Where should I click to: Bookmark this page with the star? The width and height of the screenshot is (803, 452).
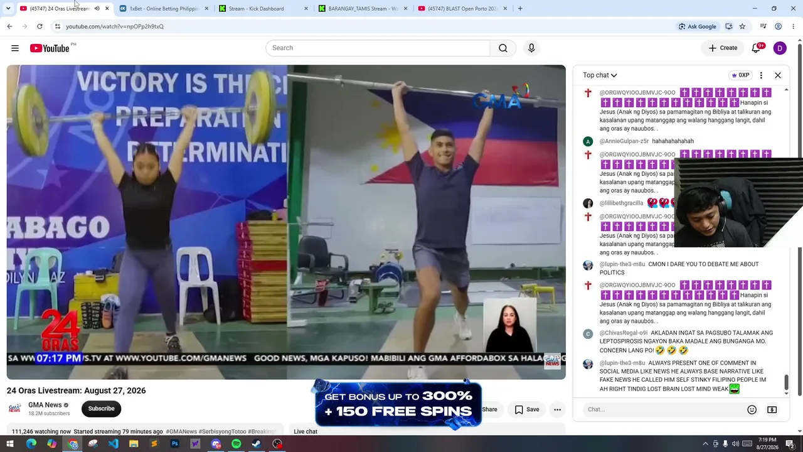pyautogui.click(x=742, y=26)
